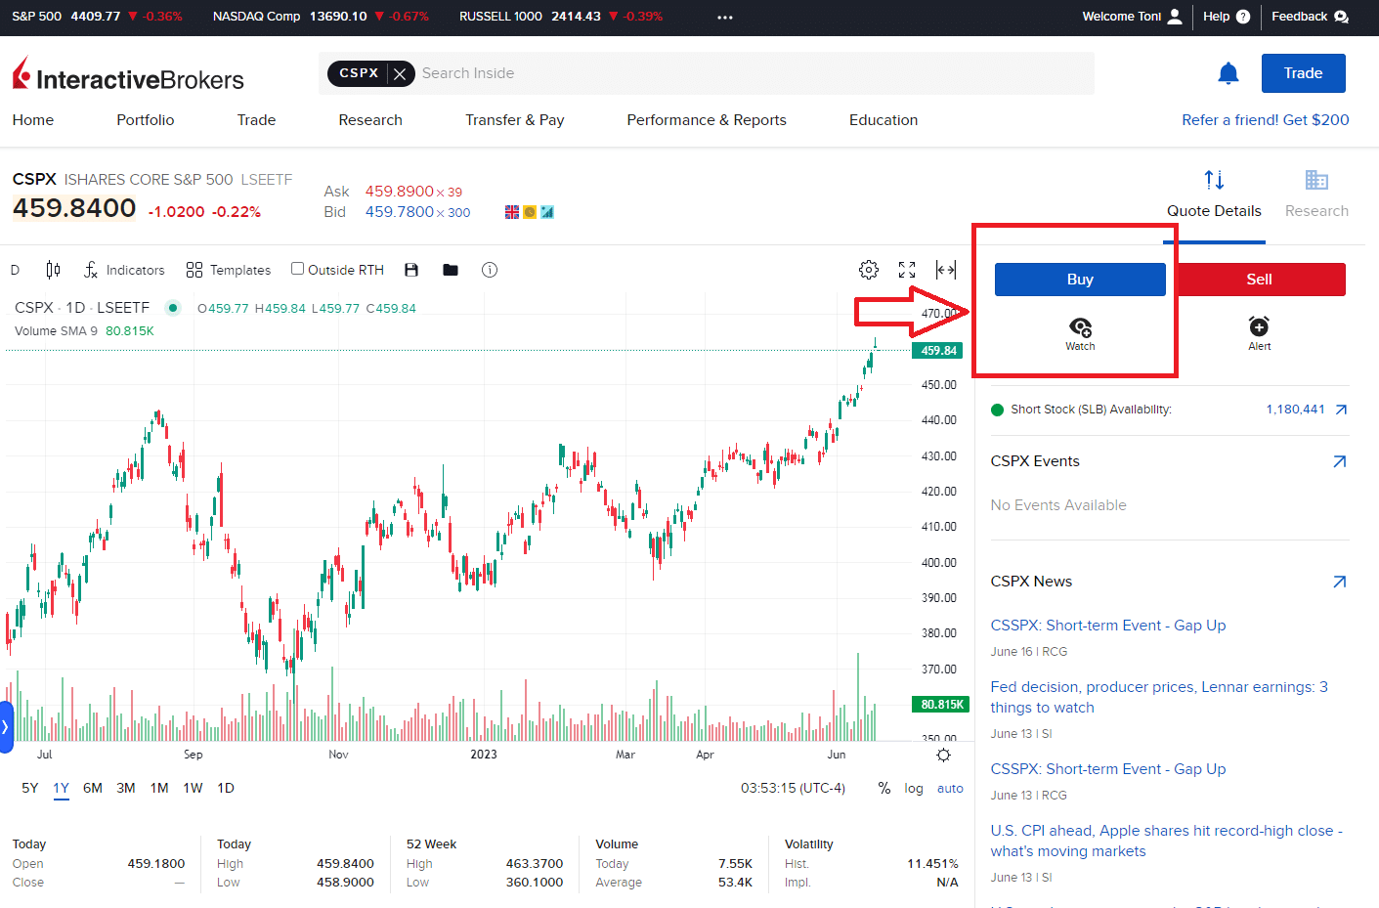This screenshot has width=1379, height=908.
Task: Open Refer a friend! Get $200 link
Action: click(x=1266, y=120)
